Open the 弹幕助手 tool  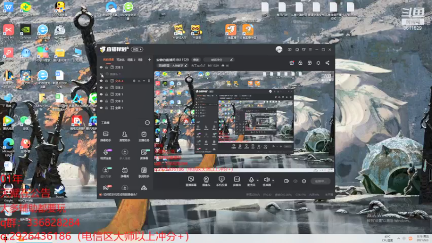click(105, 137)
